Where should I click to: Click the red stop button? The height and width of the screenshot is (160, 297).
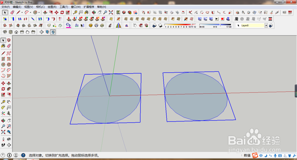pos(222,19)
